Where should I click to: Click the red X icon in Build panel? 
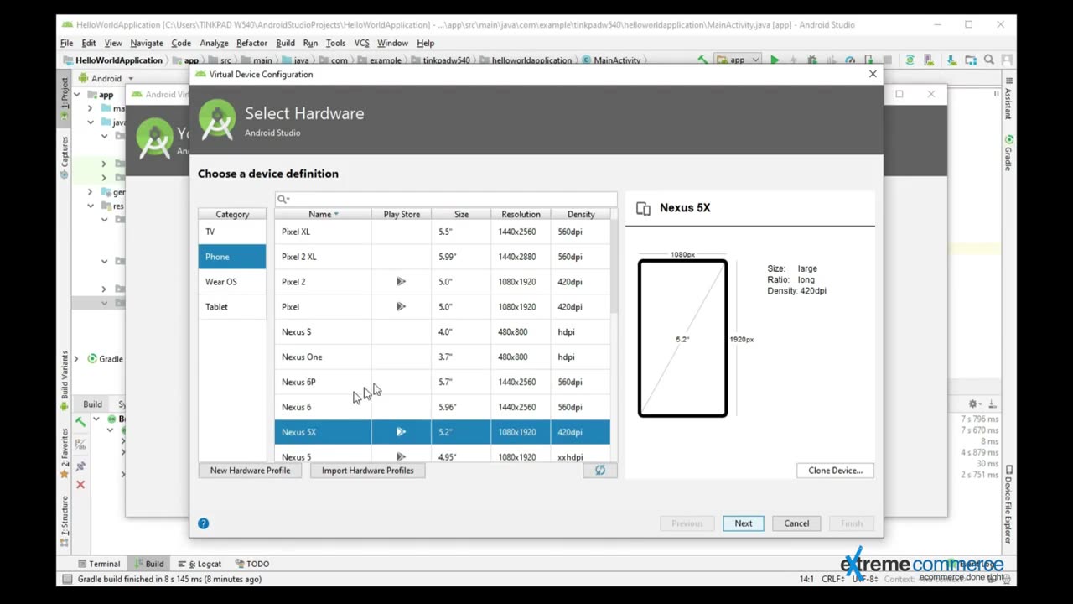tap(80, 485)
